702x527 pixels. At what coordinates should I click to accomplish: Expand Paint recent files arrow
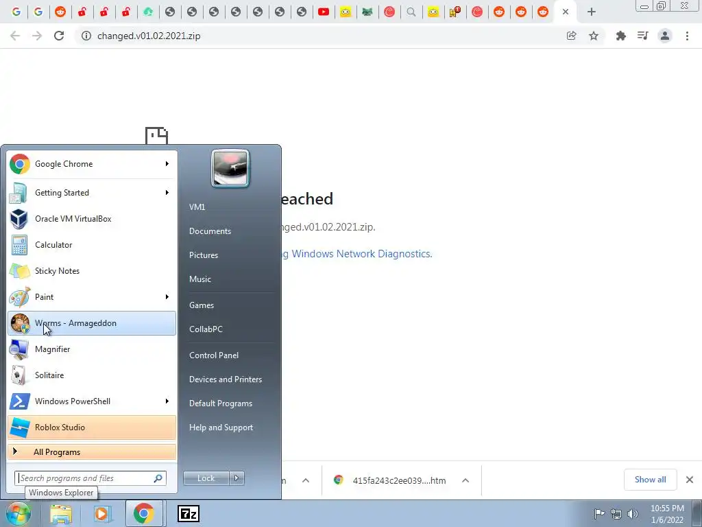167,296
